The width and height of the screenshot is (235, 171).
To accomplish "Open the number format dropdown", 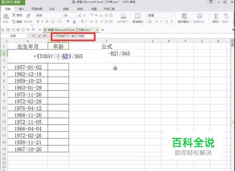I will 172,16.
